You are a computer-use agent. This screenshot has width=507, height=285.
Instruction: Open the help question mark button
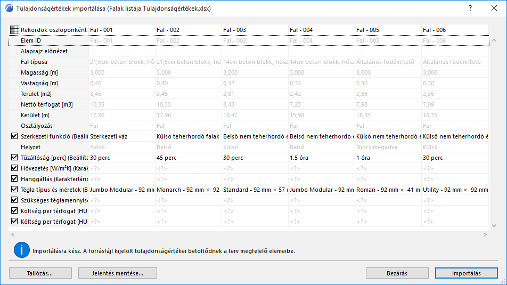click(x=470, y=8)
